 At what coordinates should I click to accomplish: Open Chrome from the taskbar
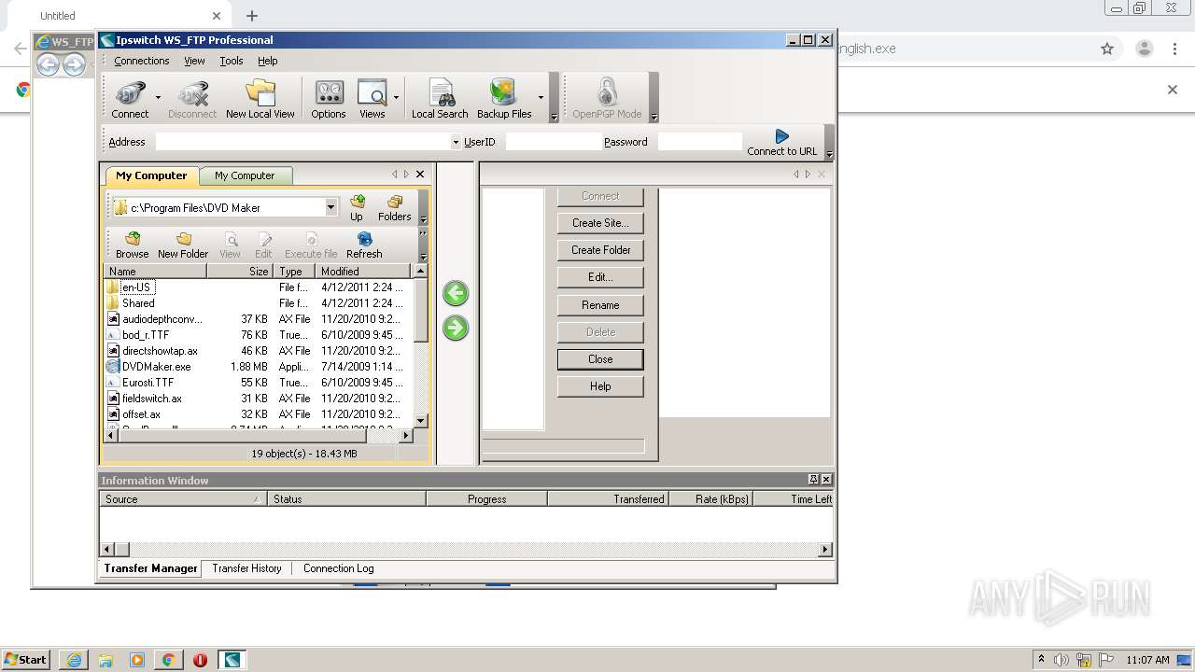point(169,660)
